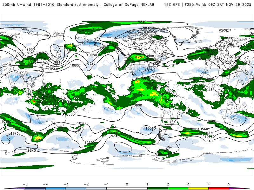Click the light blue -3 to -2 colorbar segment
The height and width of the screenshot is (190, 254).
(x=76, y=188)
